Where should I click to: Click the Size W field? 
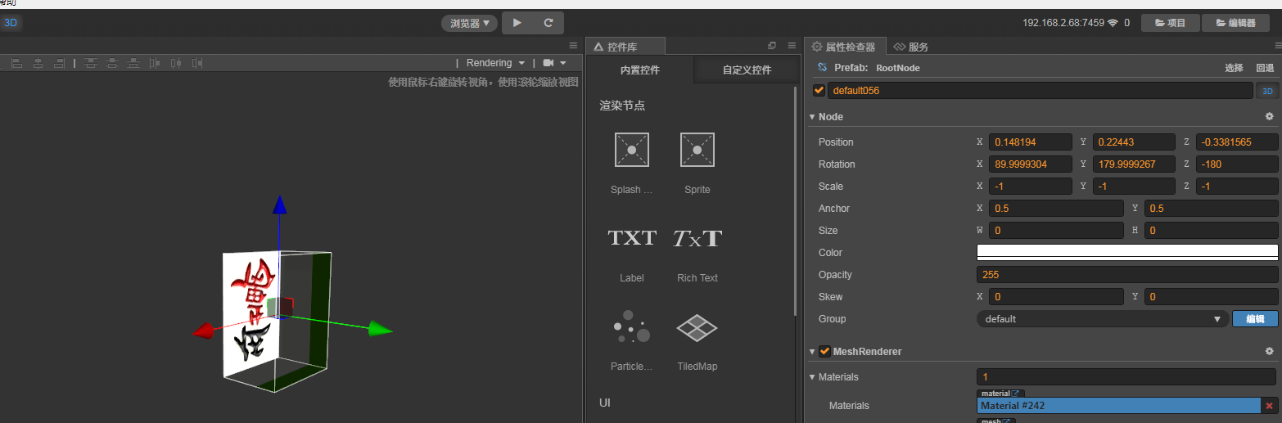(1056, 231)
